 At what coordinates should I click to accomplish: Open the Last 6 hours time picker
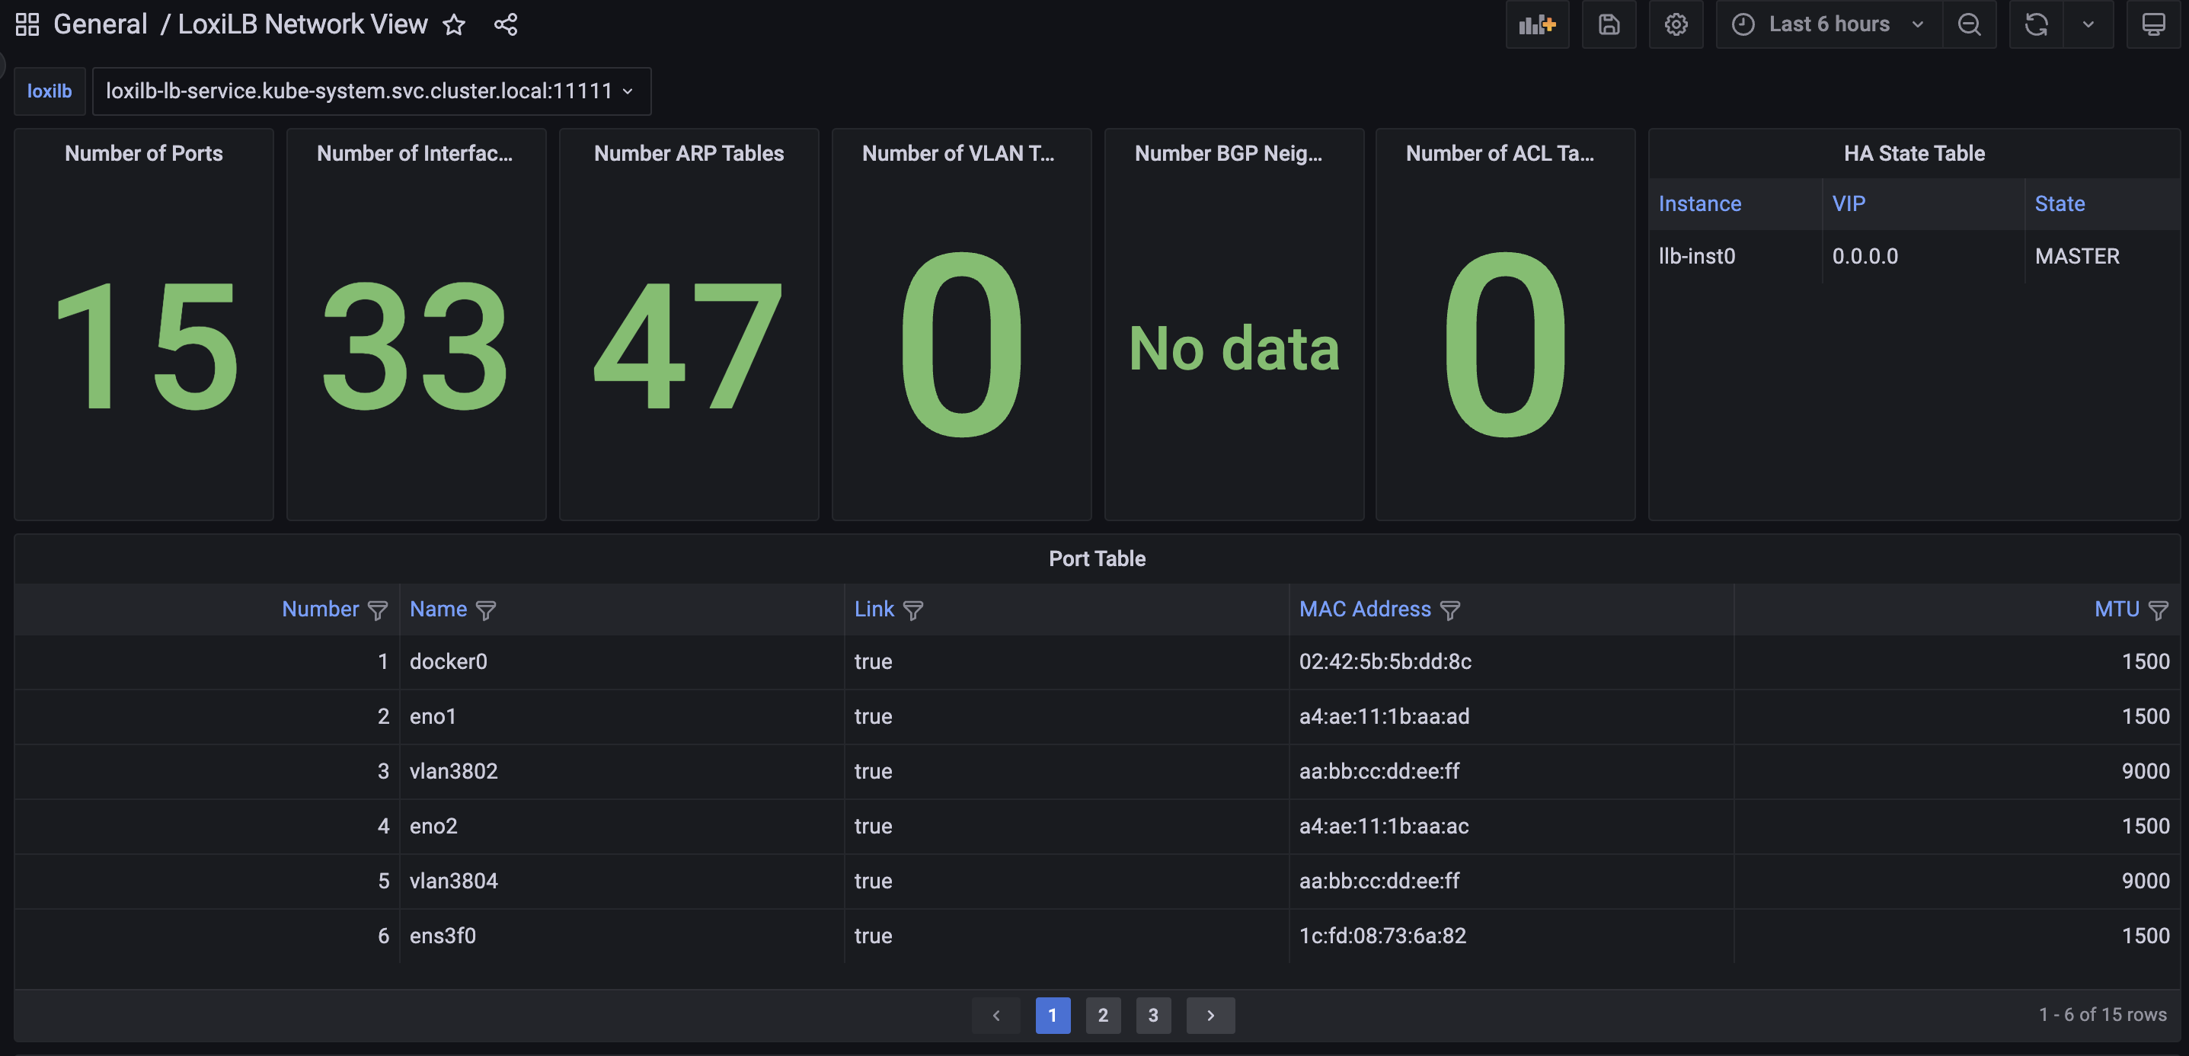tap(1828, 24)
